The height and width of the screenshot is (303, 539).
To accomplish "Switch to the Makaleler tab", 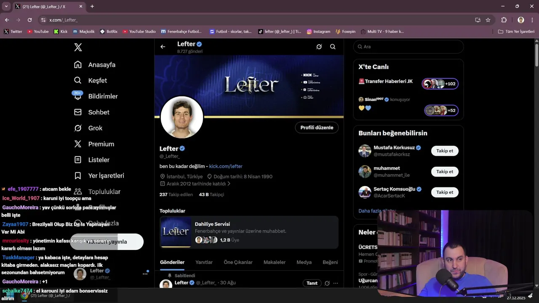I will click(275, 262).
